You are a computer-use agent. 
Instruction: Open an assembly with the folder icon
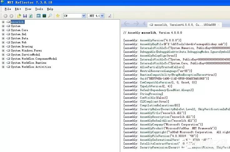pyautogui.click(x=19, y=16)
